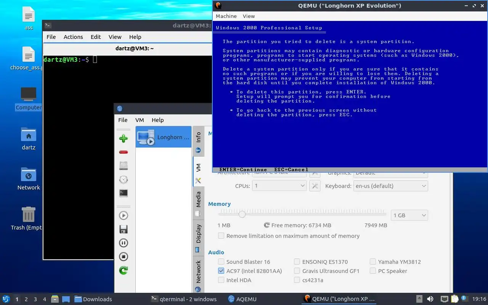This screenshot has height=305, width=488.
Task: Open VM menu in AQEMU window
Action: click(140, 120)
